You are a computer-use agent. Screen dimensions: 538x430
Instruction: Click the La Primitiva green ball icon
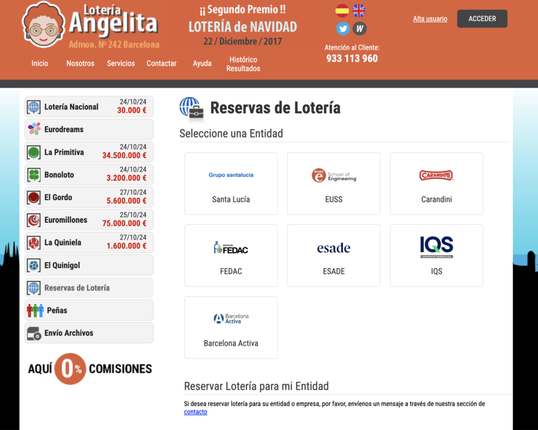pyautogui.click(x=34, y=152)
